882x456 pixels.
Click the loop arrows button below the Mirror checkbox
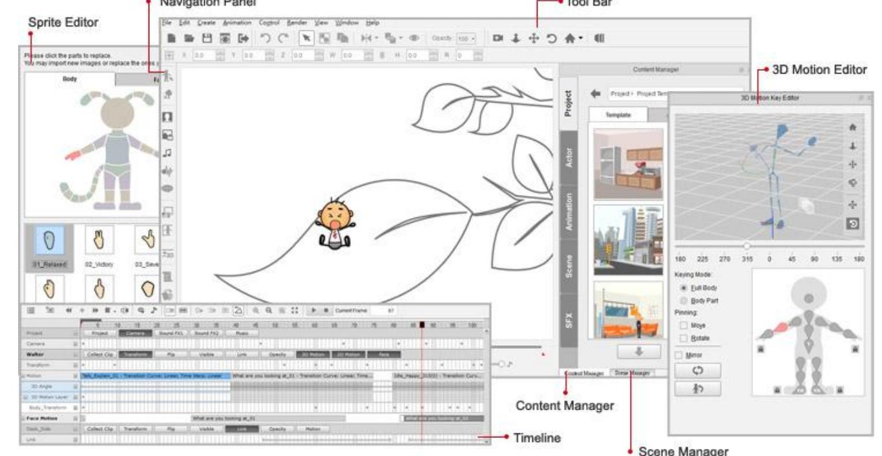point(698,370)
